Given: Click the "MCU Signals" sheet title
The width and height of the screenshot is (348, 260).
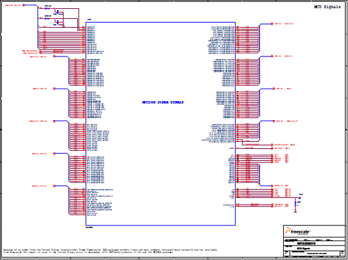Looking at the screenshot, I should tap(327, 7).
